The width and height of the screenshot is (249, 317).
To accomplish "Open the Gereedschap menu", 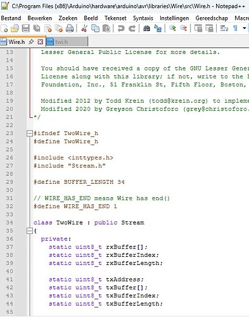I will (x=212, y=18).
